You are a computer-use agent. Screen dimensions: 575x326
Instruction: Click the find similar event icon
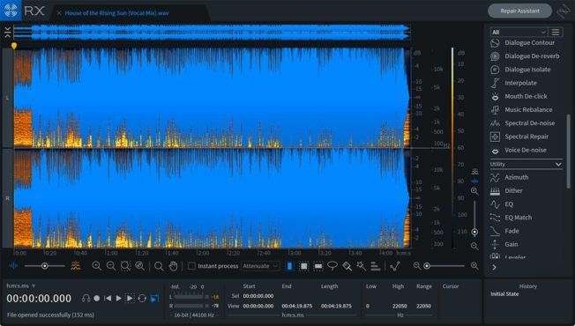(394, 266)
